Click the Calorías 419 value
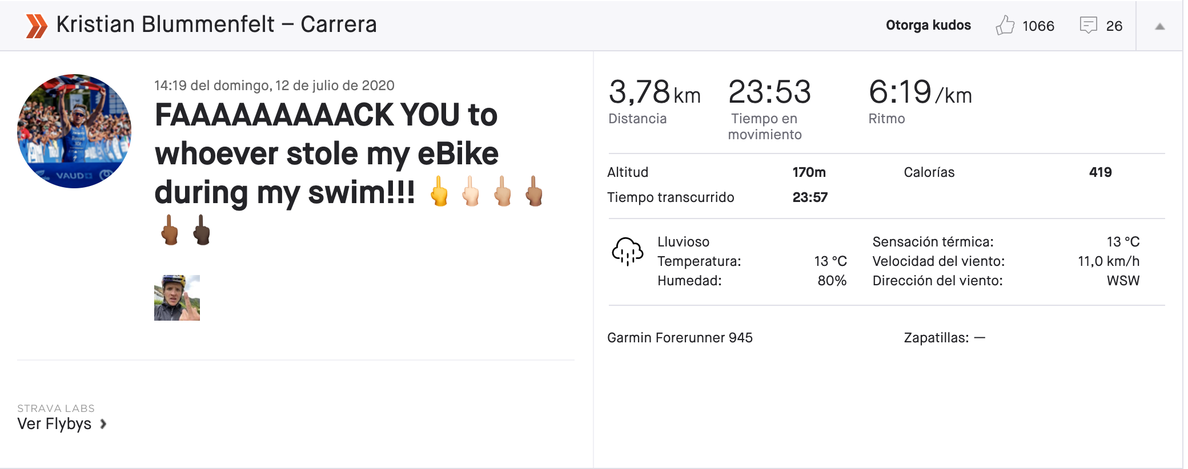The image size is (1188, 469). 1100,172
